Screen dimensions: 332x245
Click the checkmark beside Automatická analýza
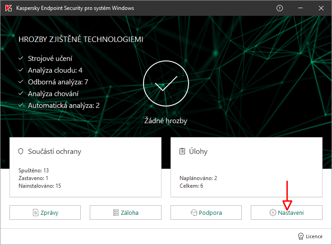(x=21, y=105)
